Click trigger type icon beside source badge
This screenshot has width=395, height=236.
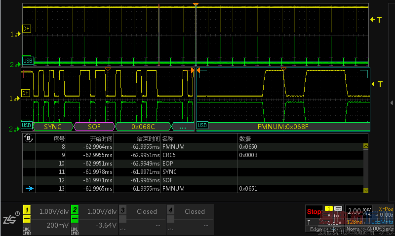coord(338,208)
